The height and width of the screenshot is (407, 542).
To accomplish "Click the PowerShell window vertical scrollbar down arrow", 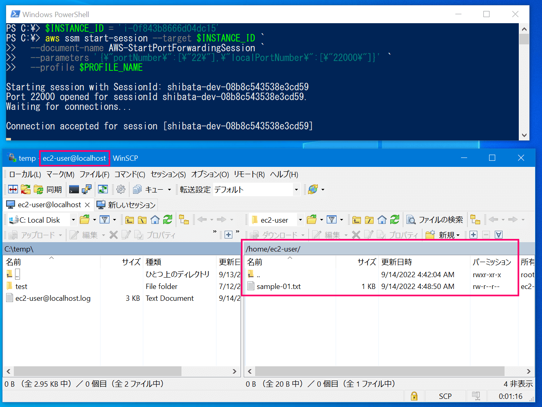I will click(x=524, y=135).
